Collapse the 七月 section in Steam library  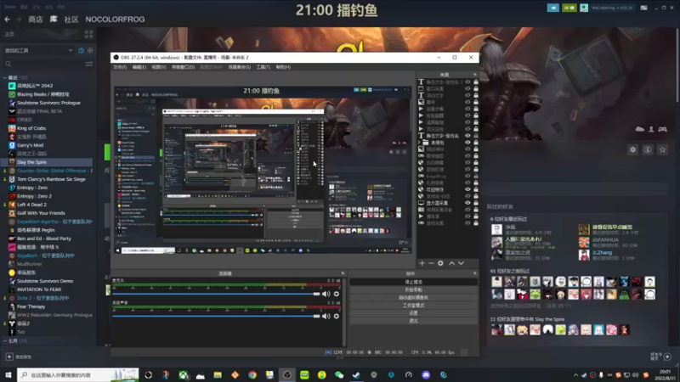click(5, 341)
